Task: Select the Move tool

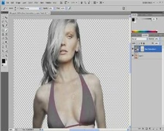Action: pos(6,18)
